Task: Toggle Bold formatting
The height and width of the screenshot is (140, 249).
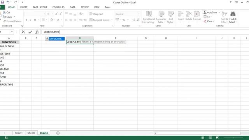Action: point(26,20)
